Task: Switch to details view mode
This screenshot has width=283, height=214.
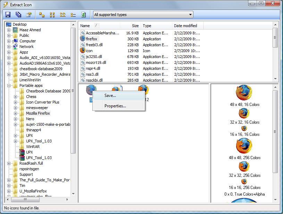Action: click(x=73, y=15)
